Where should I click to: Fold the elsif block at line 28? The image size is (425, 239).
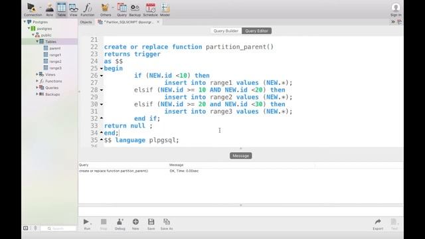(102, 90)
